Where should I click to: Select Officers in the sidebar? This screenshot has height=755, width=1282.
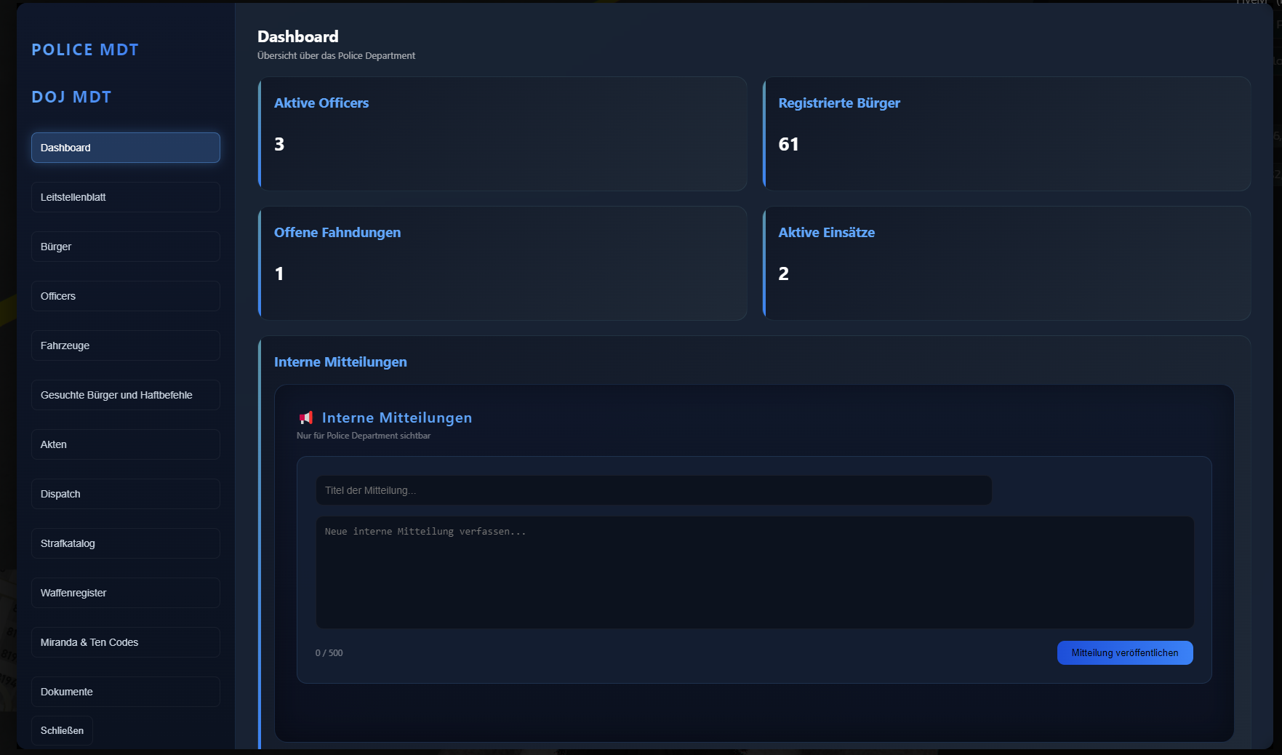click(125, 296)
